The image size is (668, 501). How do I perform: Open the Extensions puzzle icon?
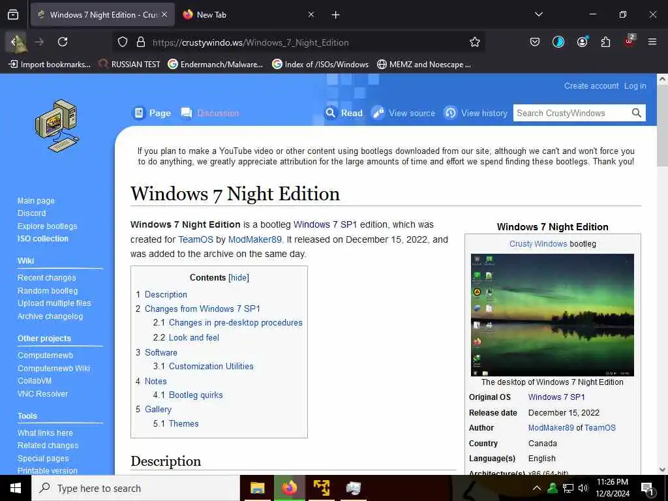point(605,42)
